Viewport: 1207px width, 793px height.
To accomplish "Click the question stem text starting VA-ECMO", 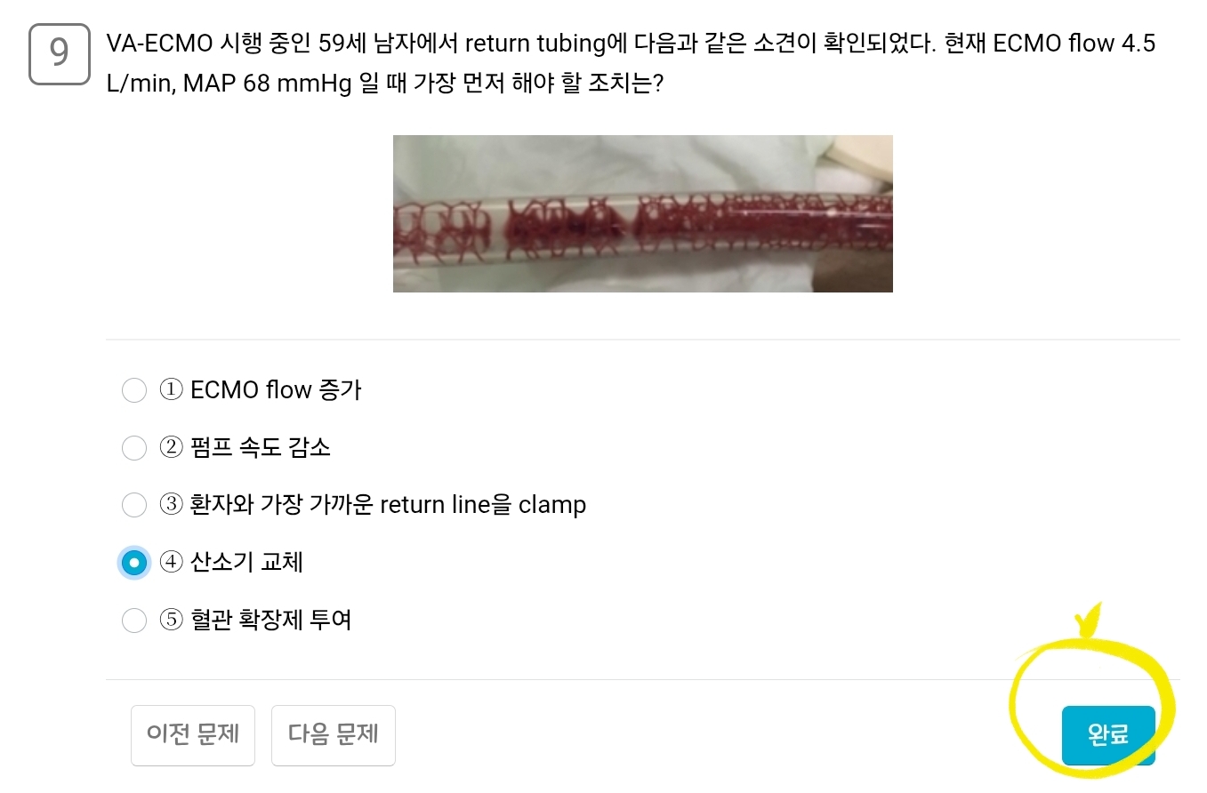I will 631,64.
